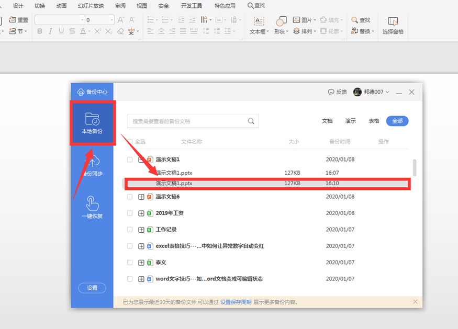458x329 pixels.
Task: Open the 排列 arrange dropdown
Action: (x=315, y=31)
